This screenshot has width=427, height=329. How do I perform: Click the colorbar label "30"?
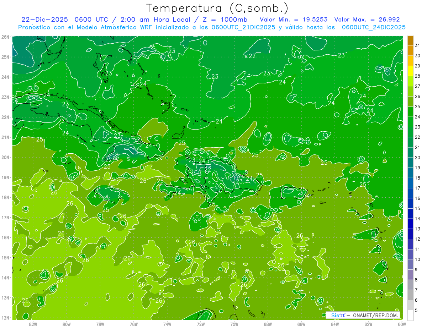[x=417, y=56]
